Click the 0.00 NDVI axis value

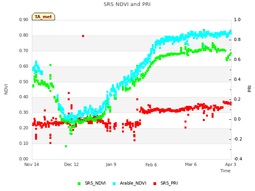point(24,159)
